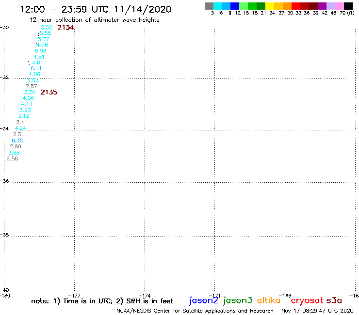Image resolution: width=359 pixels, height=315 pixels.
Task: Click the cryosat satellite legend label
Action: (307, 300)
